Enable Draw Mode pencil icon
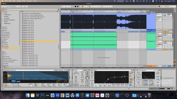 pos(158,7)
